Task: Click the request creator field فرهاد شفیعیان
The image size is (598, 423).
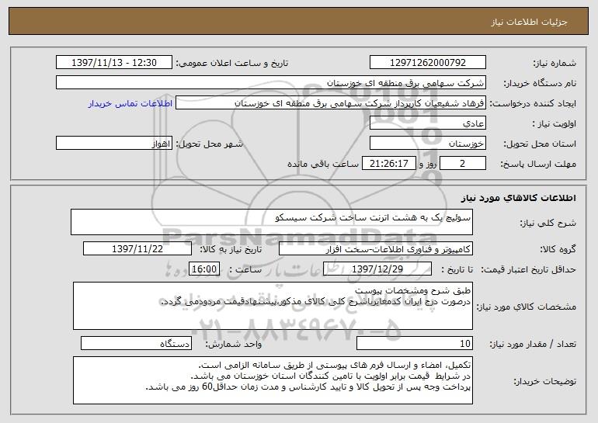Action: click(331, 103)
